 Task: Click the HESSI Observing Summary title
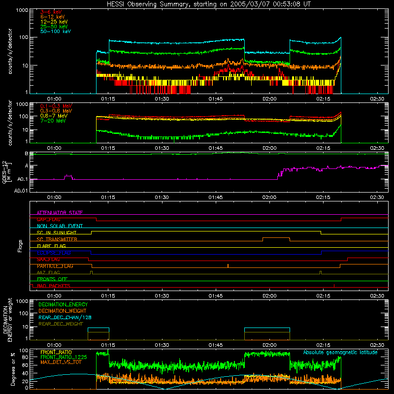coord(208,4)
